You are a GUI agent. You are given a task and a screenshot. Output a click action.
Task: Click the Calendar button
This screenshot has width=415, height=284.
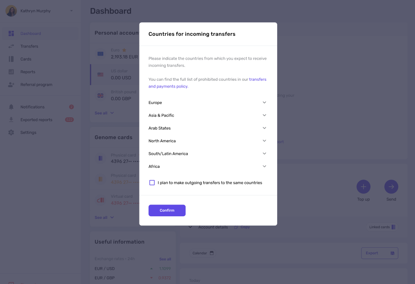point(203,253)
